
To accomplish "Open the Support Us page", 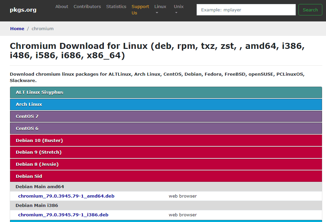I will (x=140, y=9).
